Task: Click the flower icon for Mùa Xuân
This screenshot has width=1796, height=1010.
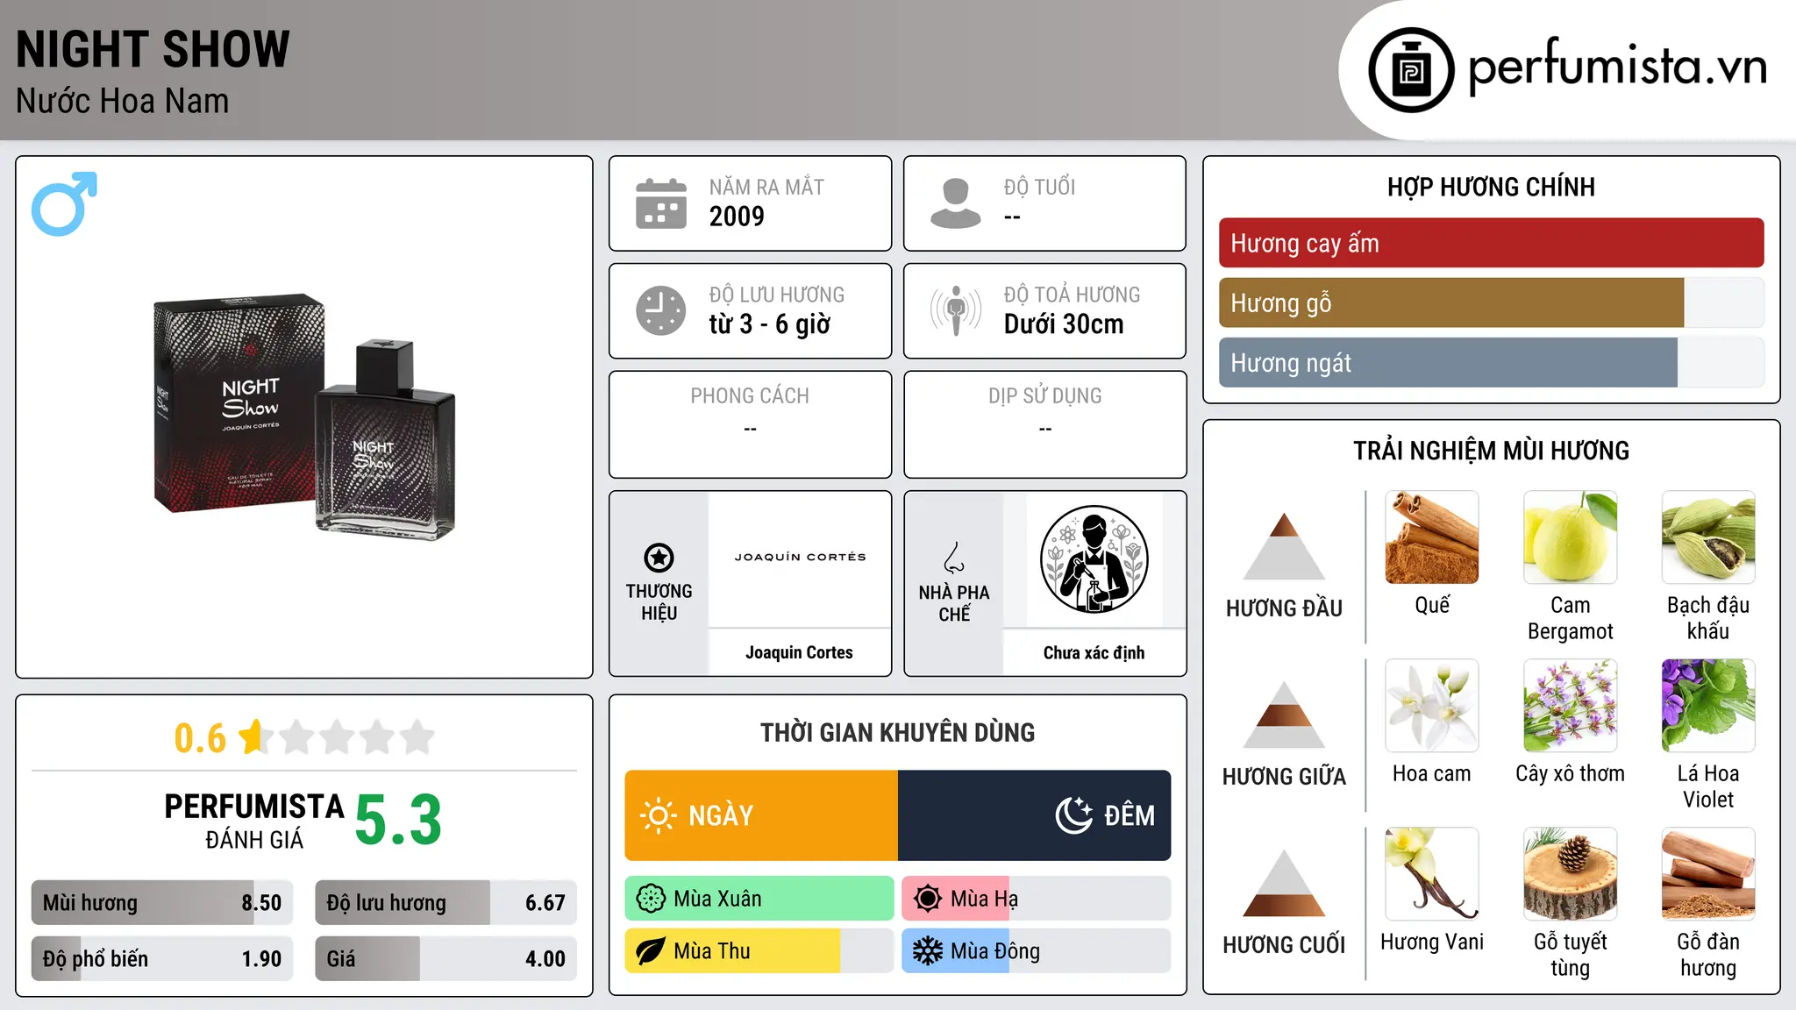Action: (651, 899)
